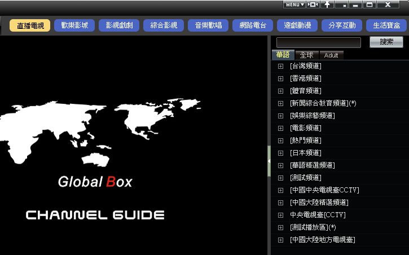Select the [中國大陸精選頻道] label
Viewport: 409px width, 255px height.
(x=319, y=203)
